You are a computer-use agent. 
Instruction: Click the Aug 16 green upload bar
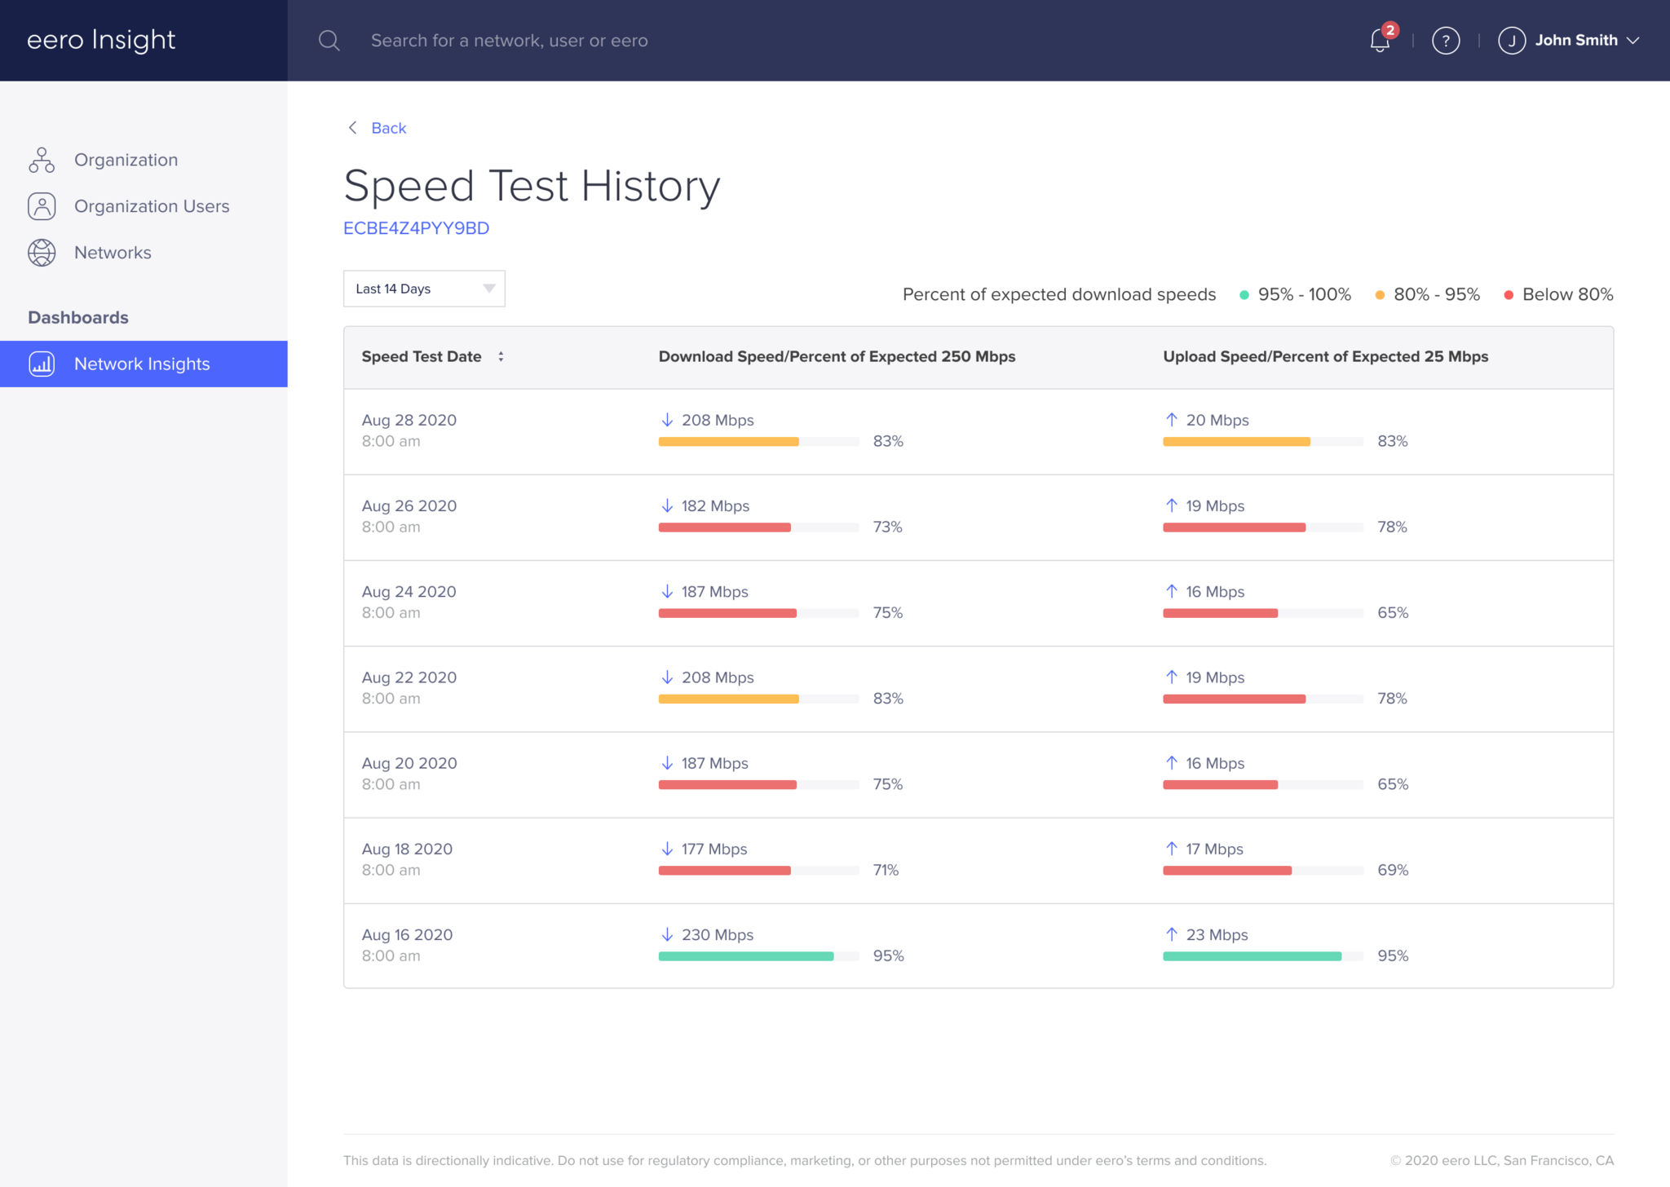pyautogui.click(x=1252, y=956)
